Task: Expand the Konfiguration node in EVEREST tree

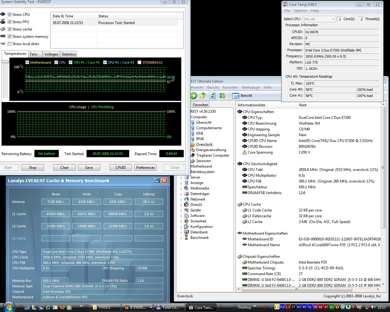Action: tap(181, 227)
